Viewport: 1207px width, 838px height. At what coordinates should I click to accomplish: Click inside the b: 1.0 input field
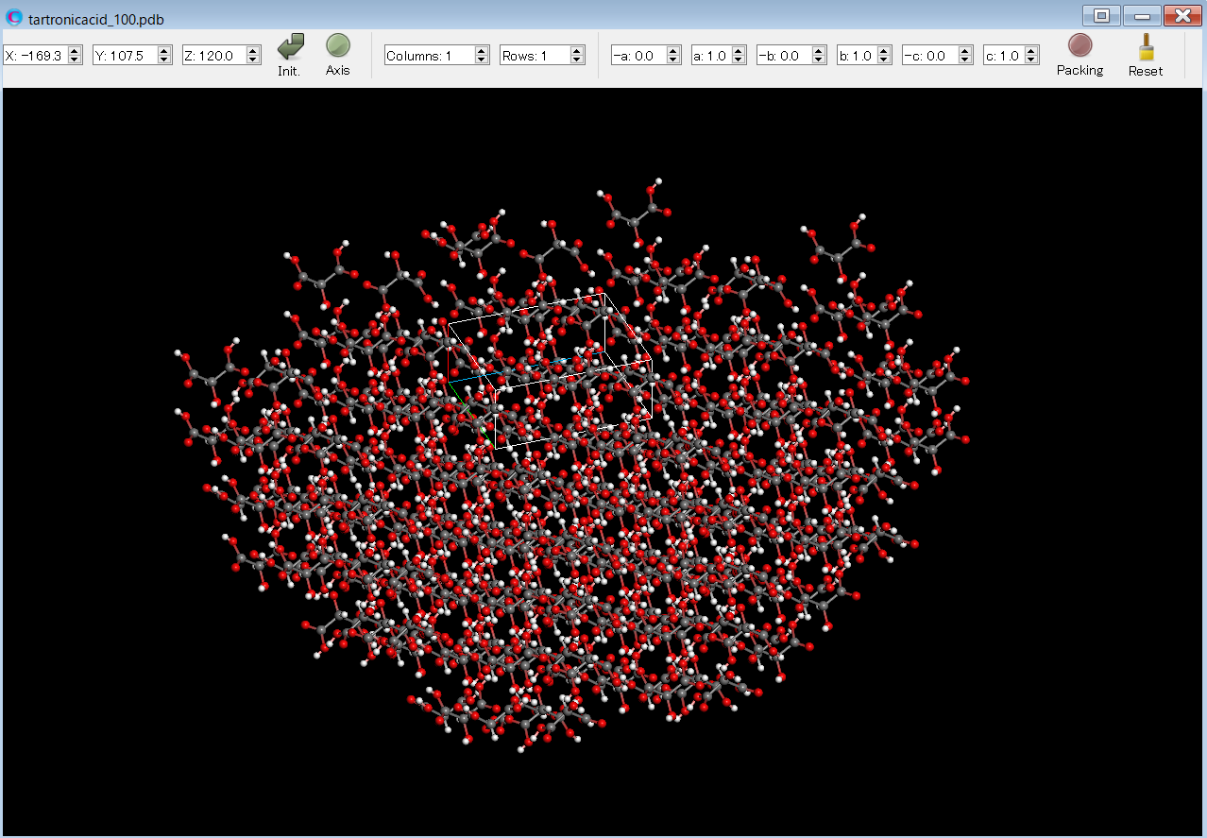tap(855, 54)
